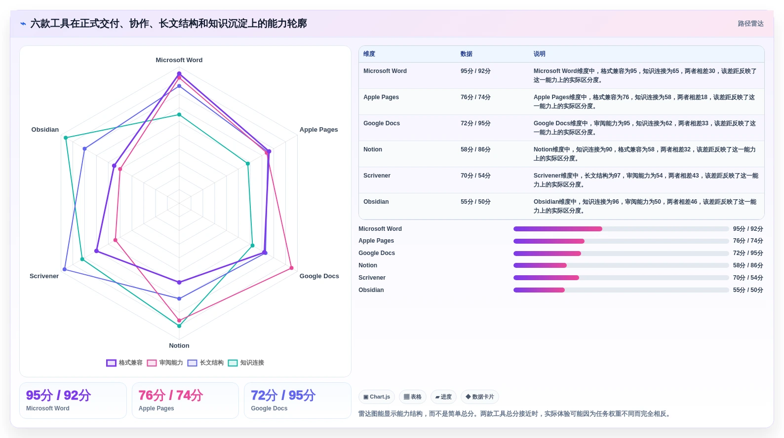The image size is (784, 438).
Task: Click the Obsidian radar axis label
Action: [x=45, y=130]
